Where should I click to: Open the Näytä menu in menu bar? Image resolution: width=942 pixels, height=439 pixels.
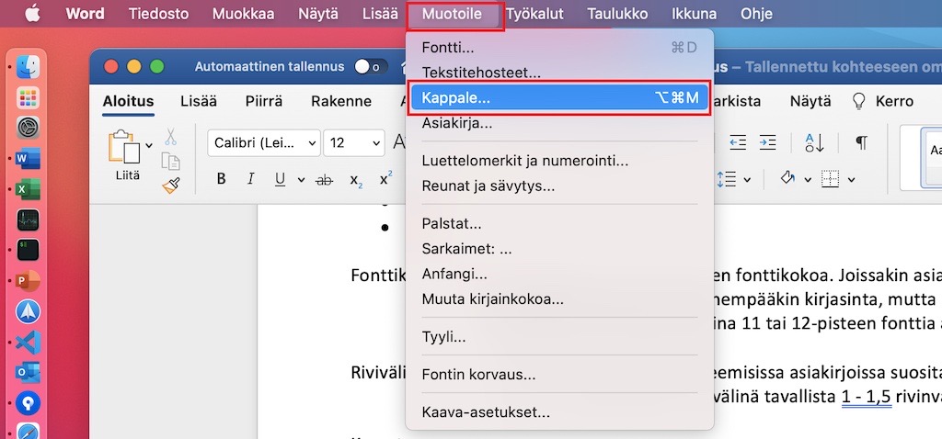pos(318,14)
